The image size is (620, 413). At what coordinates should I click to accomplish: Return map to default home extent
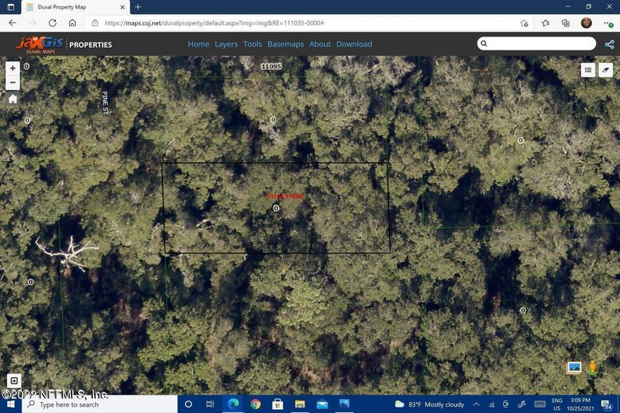12,99
